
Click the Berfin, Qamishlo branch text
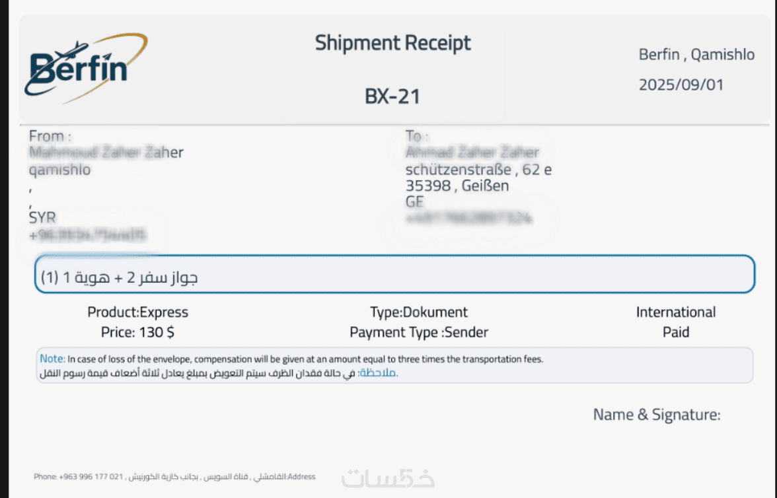696,55
